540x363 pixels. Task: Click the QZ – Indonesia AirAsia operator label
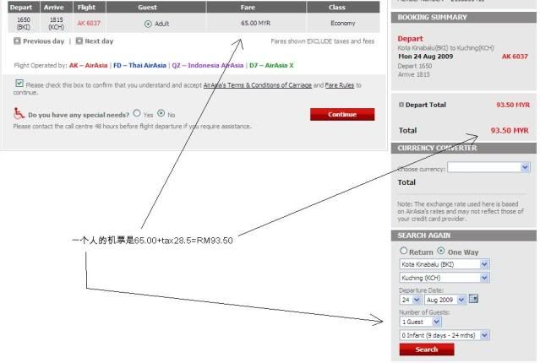point(208,65)
